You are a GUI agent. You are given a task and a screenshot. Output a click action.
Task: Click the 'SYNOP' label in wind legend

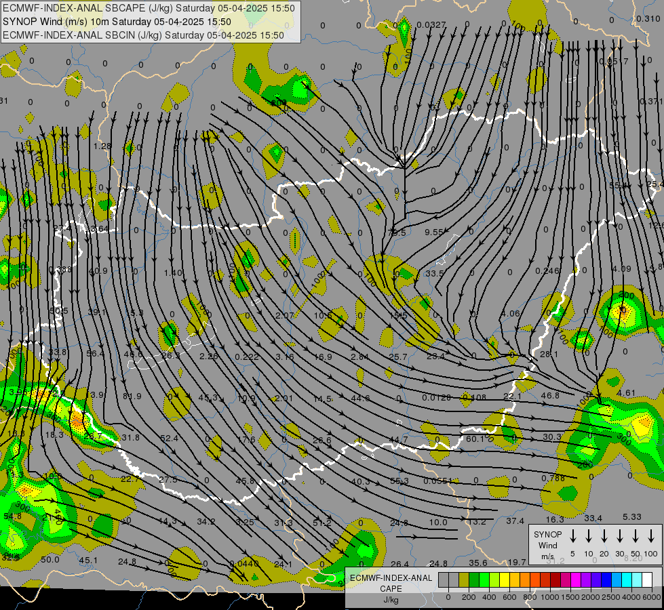click(547, 534)
